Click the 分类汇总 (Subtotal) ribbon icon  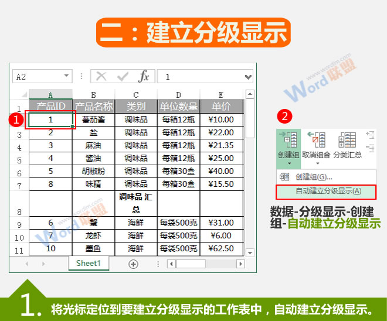[348, 141]
